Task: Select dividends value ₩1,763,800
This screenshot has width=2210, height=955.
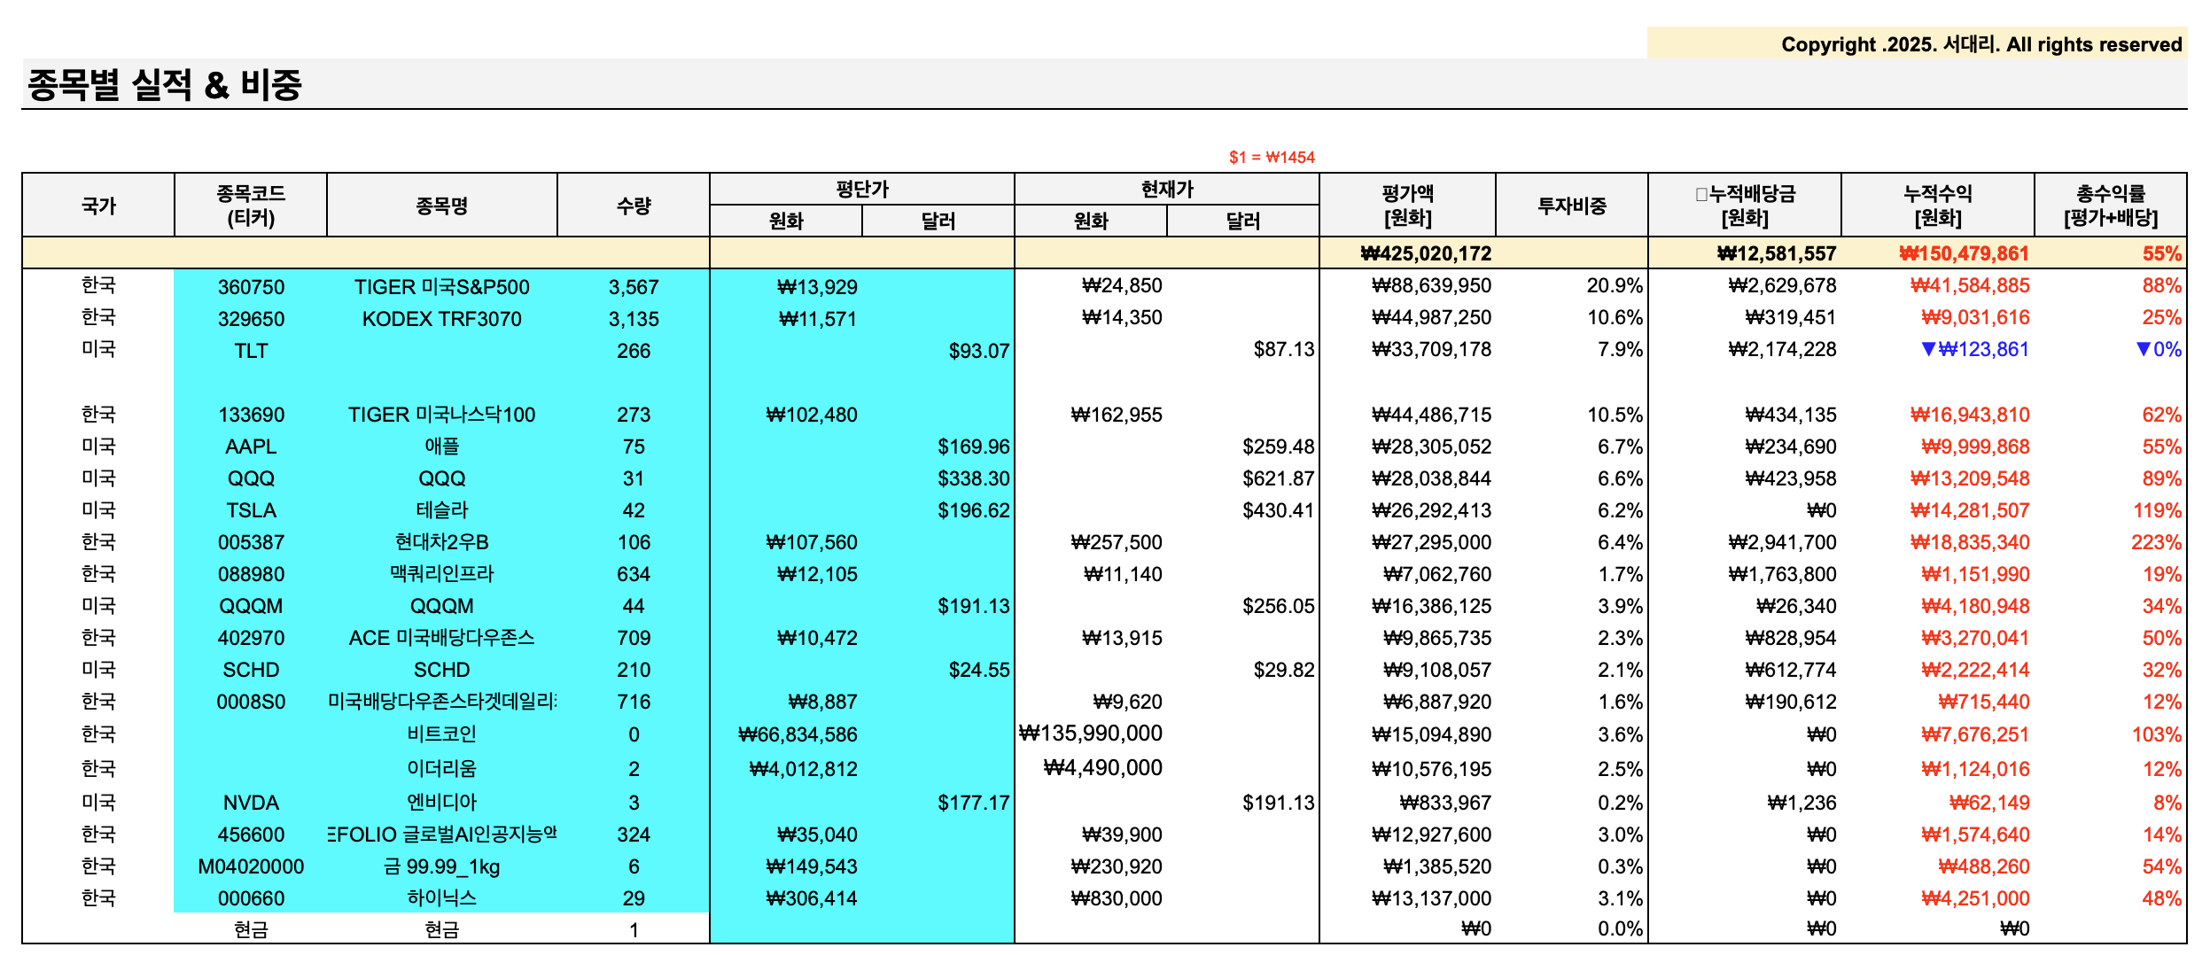Action: point(1782,574)
